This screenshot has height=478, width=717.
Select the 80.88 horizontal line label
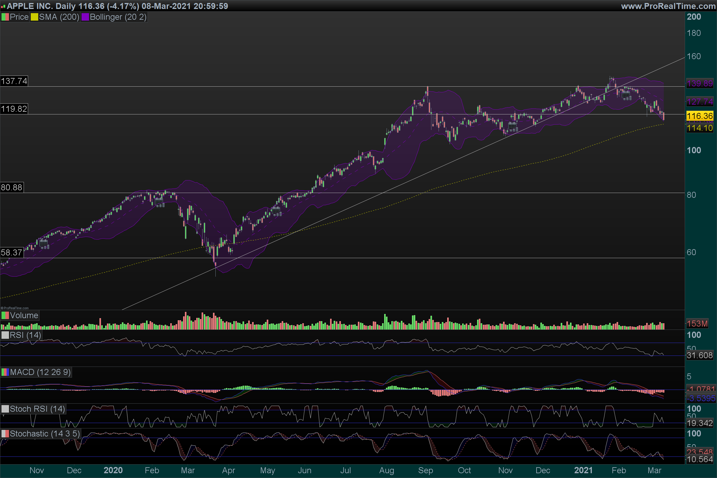click(x=12, y=187)
